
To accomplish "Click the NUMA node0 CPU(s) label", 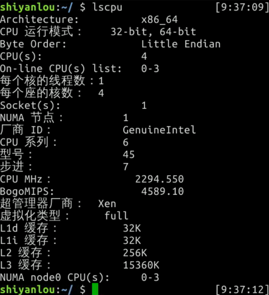I will [55, 277].
